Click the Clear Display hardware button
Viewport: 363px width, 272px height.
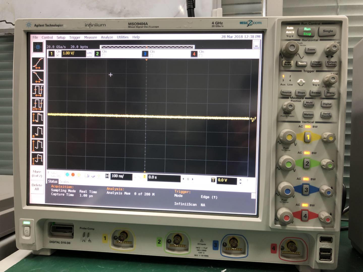pyautogui.click(x=317, y=63)
